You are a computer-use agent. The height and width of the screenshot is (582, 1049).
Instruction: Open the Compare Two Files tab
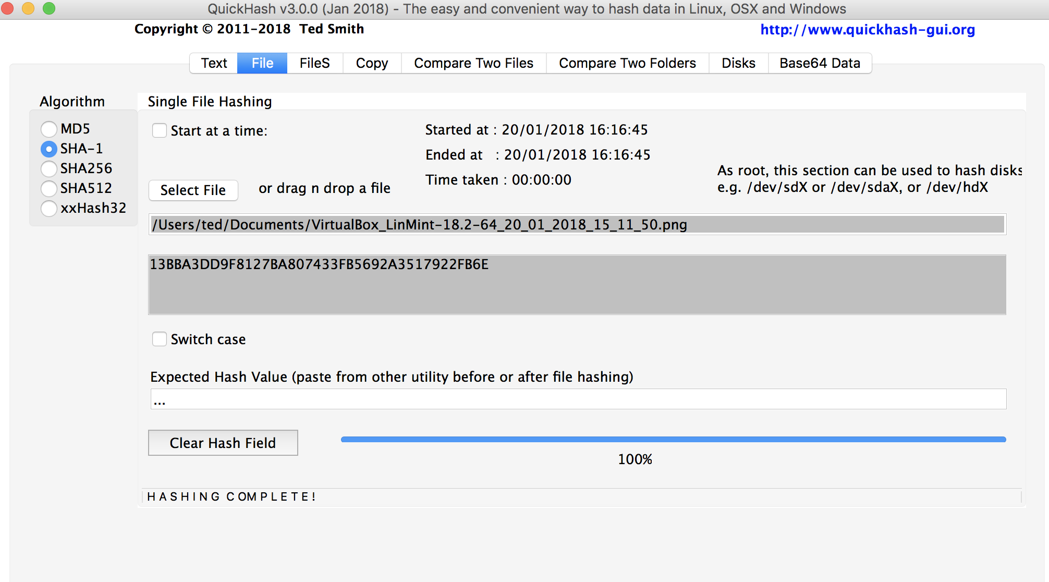473,63
